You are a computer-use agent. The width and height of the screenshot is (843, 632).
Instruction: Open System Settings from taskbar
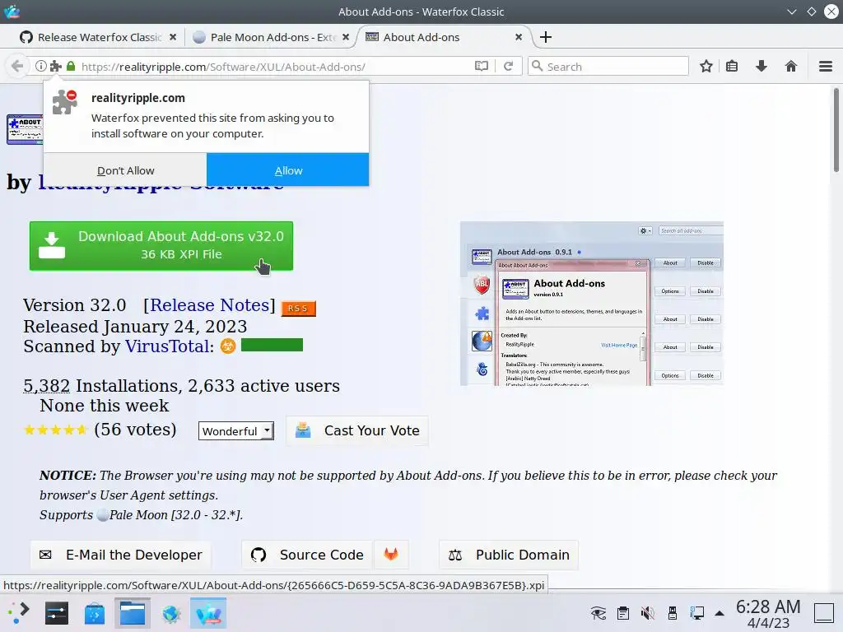[57, 613]
